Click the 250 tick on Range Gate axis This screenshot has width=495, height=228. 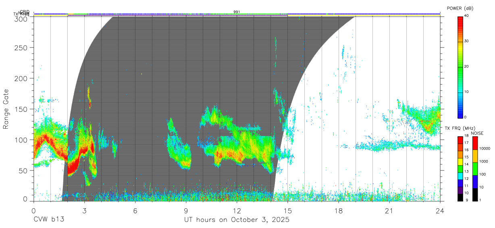(x=22, y=48)
